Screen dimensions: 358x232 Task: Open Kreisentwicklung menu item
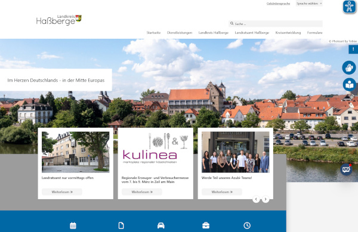pyautogui.click(x=288, y=33)
